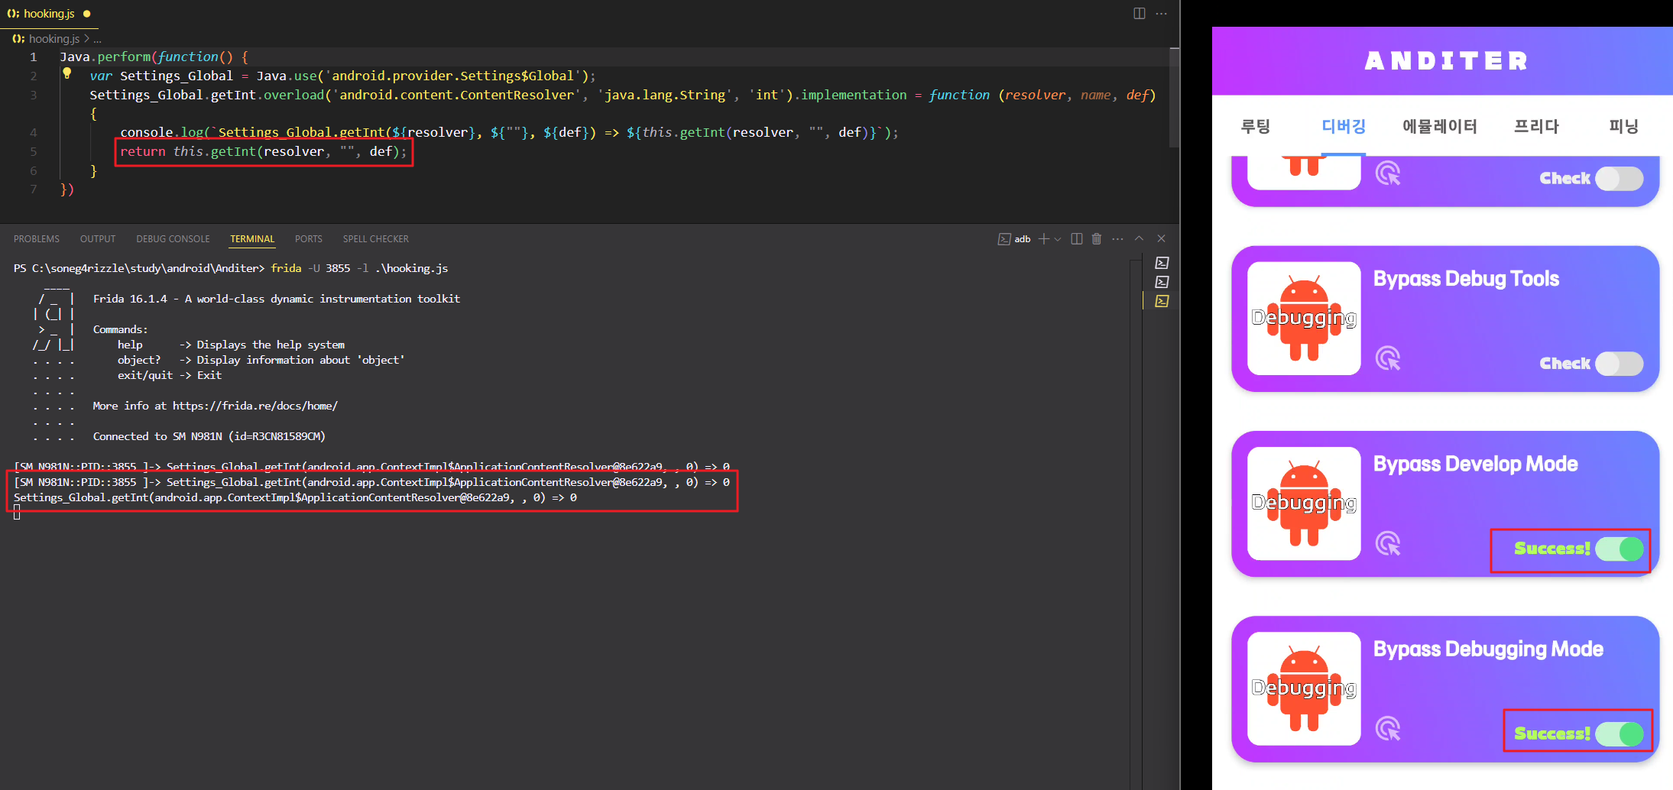
Task: Click the terminal cursor input line
Action: (17, 513)
